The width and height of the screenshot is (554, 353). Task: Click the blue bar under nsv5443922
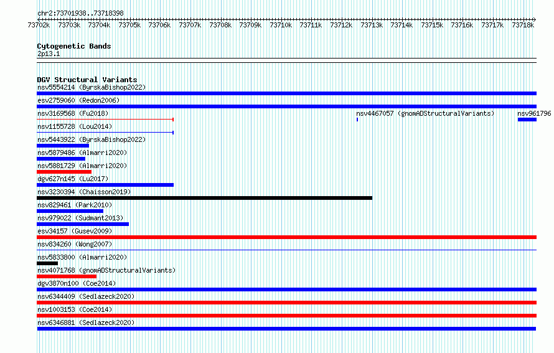pos(63,146)
